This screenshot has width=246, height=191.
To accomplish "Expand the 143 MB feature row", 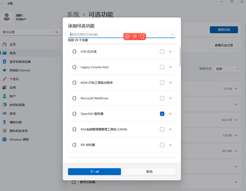I will click(236, 151).
